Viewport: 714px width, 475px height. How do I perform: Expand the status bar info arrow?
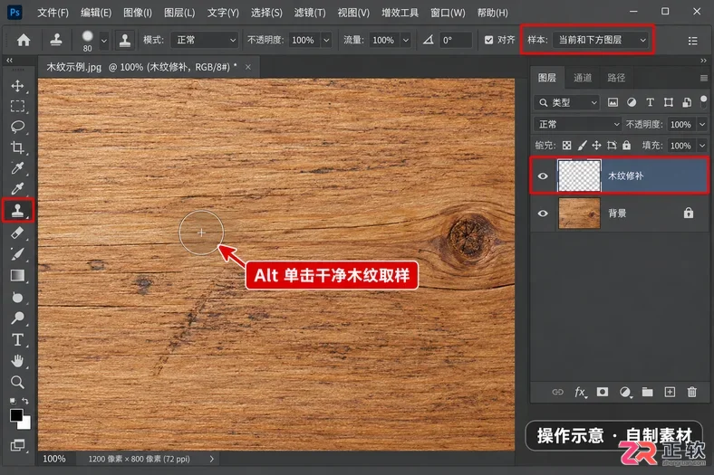(212, 459)
